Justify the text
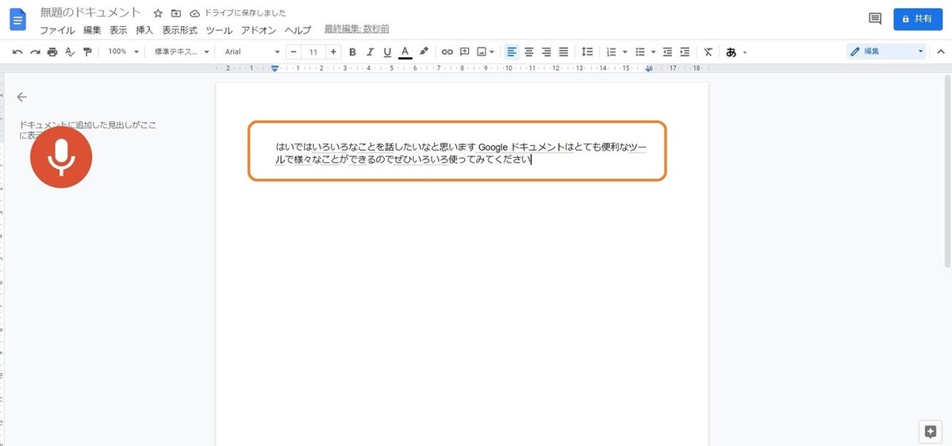 564,52
